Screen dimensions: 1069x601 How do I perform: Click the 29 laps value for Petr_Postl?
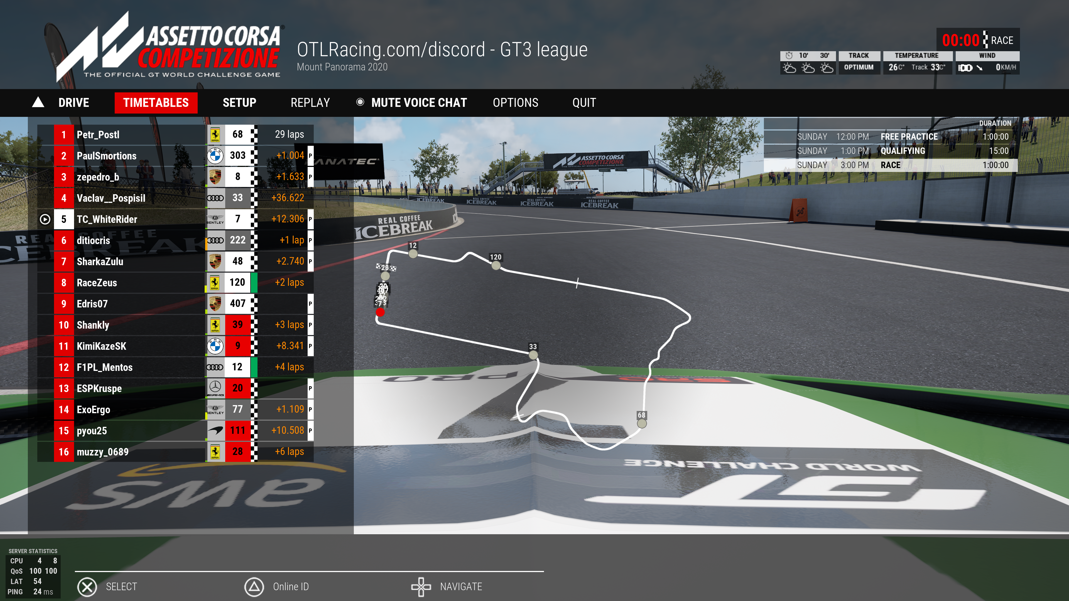coord(289,134)
